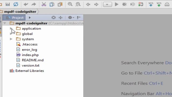Viewport: 172px width, 97px height.
Task: Select the error_log file
Action: [x=29, y=50]
